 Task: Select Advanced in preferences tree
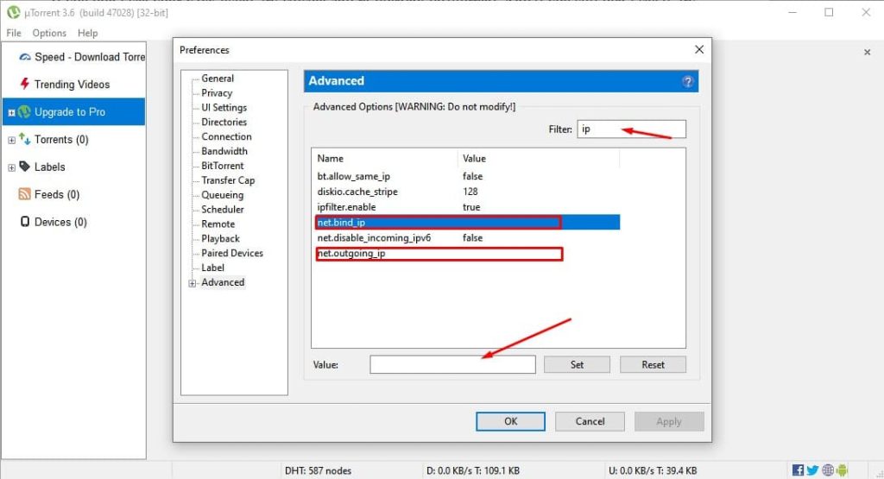[223, 282]
